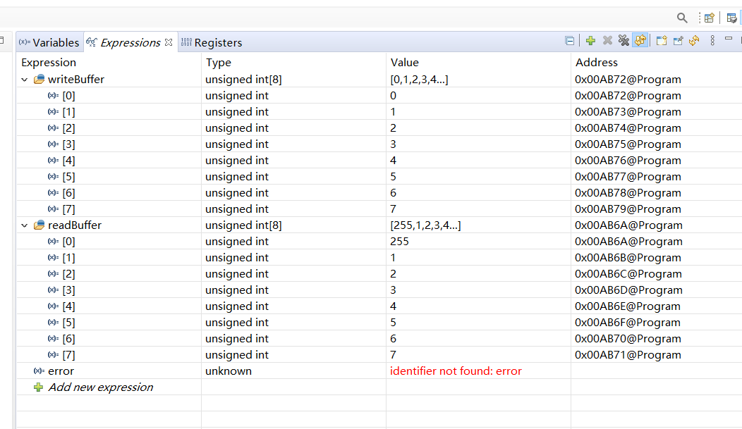Screen dimensions: 742x429
Task: Select readBuffer [0] value cell 255
Action: click(x=399, y=242)
